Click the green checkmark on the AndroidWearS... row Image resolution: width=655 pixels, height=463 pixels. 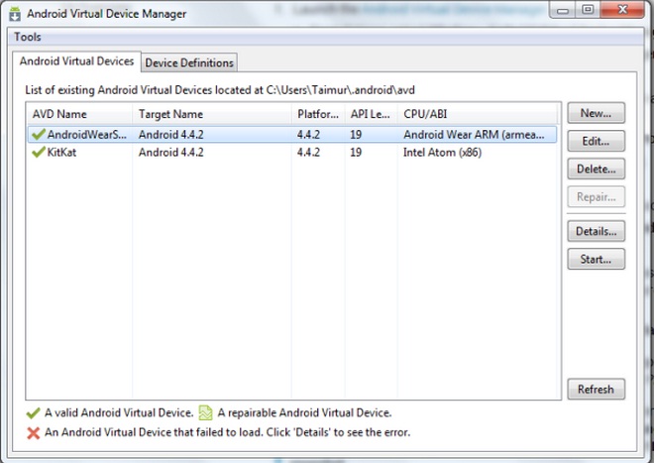pyautogui.click(x=39, y=134)
